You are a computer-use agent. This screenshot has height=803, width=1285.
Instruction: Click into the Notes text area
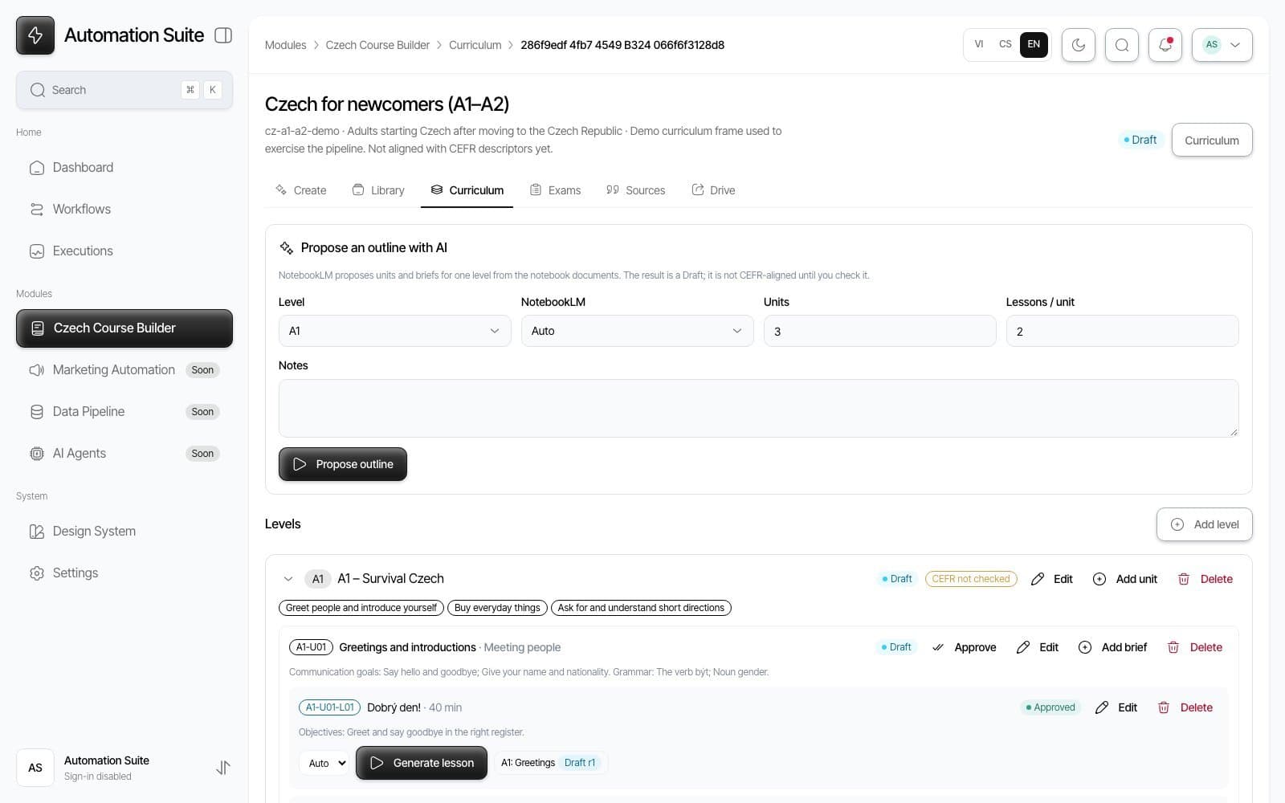click(x=758, y=408)
